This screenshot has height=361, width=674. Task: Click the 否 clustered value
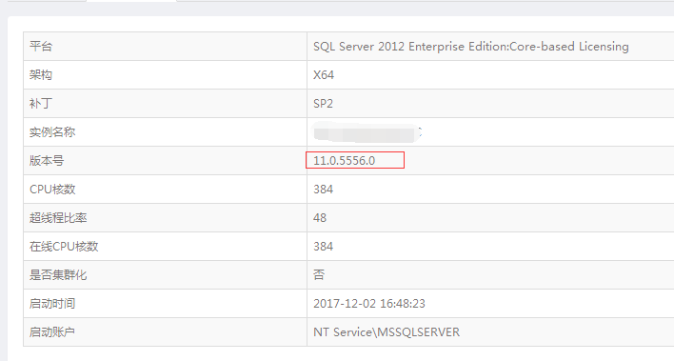pos(319,274)
